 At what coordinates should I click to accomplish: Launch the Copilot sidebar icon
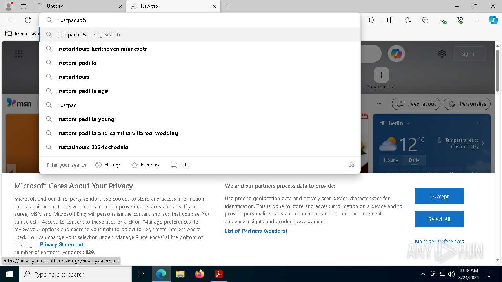pyautogui.click(x=493, y=20)
